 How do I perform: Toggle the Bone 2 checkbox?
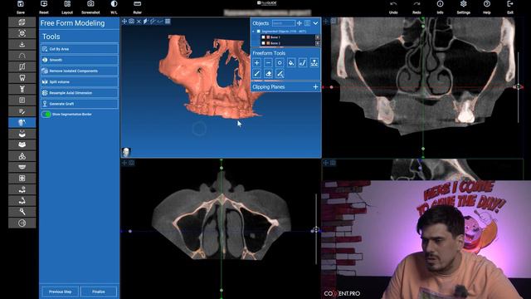coord(263,43)
